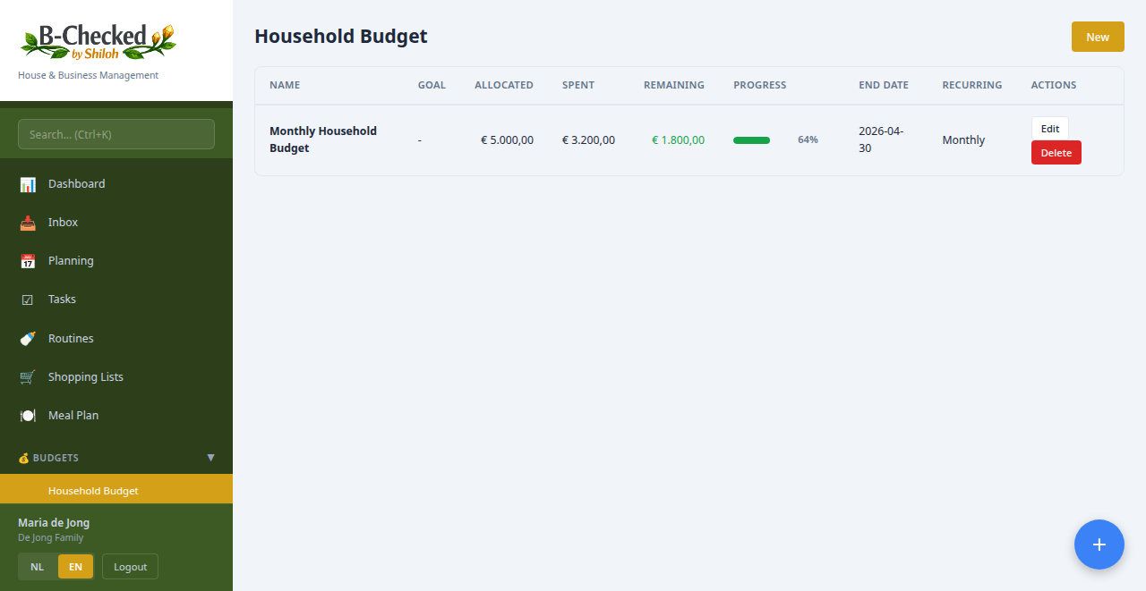Viewport: 1146px width, 591px height.
Task: Delete the Monthly Household Budget
Action: 1056,152
